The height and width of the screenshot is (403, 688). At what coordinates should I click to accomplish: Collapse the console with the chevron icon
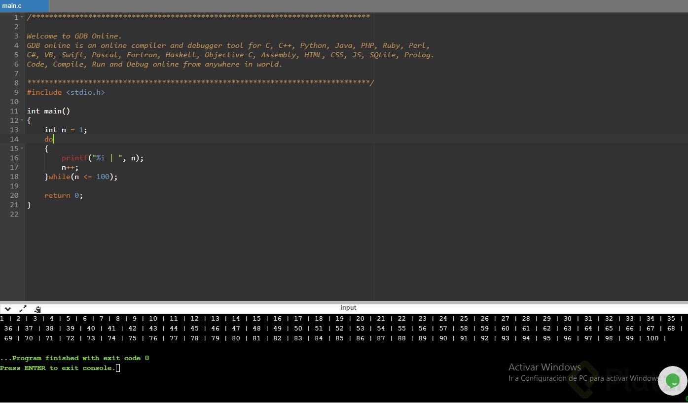point(8,309)
